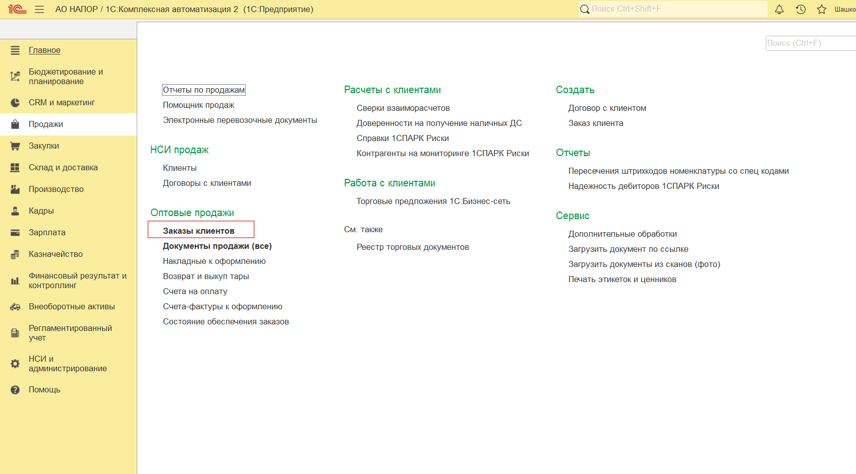Open Документы продажи (все)
This screenshot has width=856, height=474.
(217, 246)
